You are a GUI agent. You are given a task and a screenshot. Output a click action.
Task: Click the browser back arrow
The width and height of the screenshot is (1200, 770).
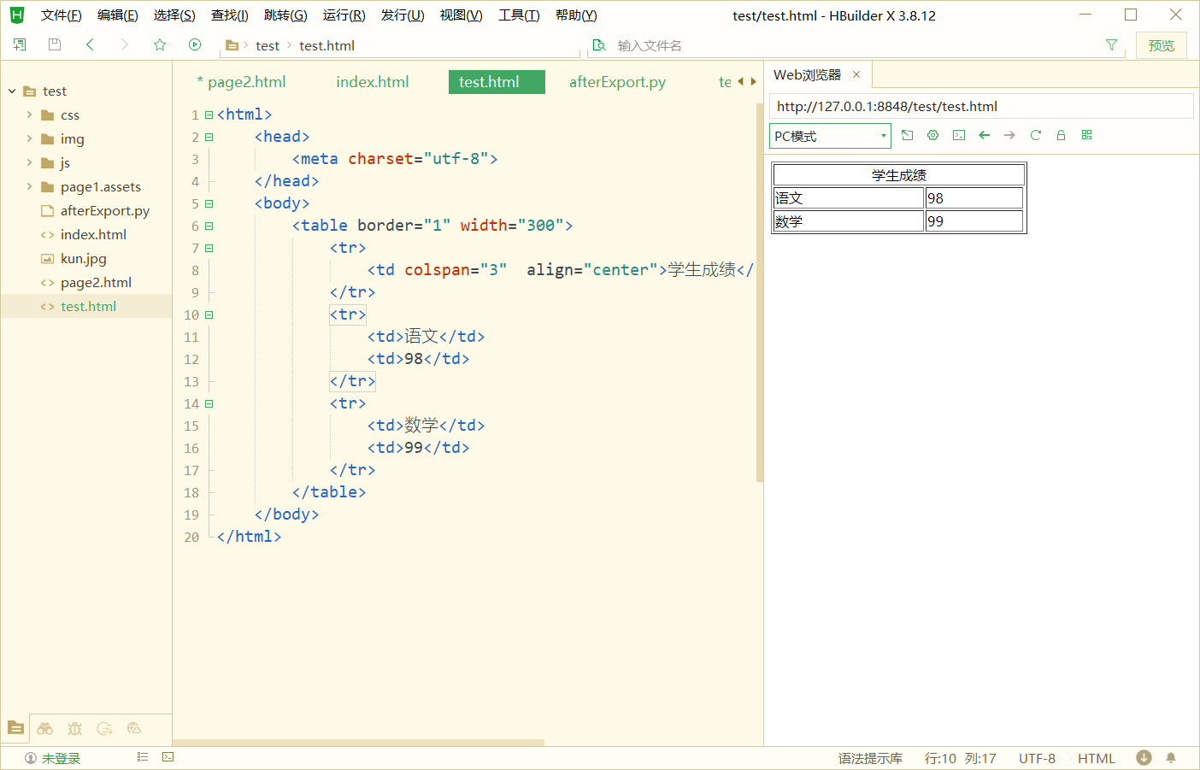[985, 135]
